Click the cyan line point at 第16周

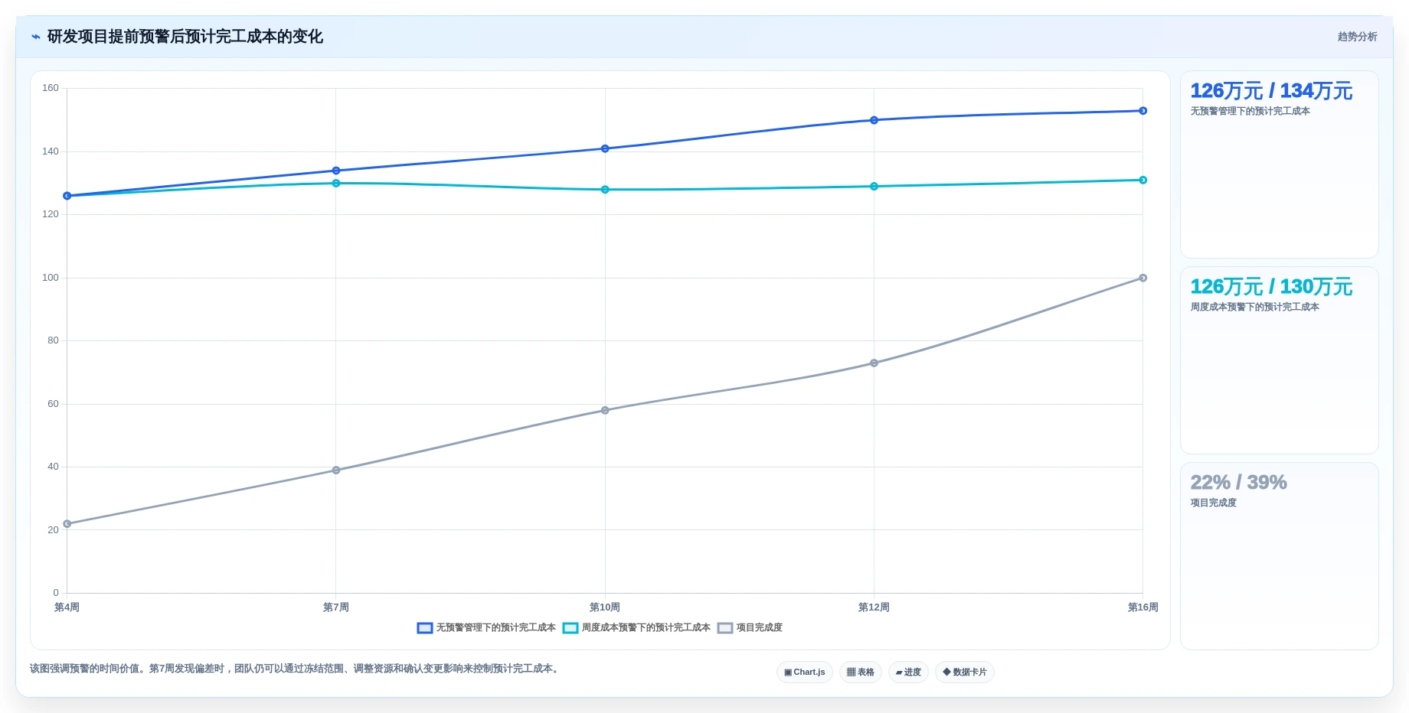(x=1143, y=181)
